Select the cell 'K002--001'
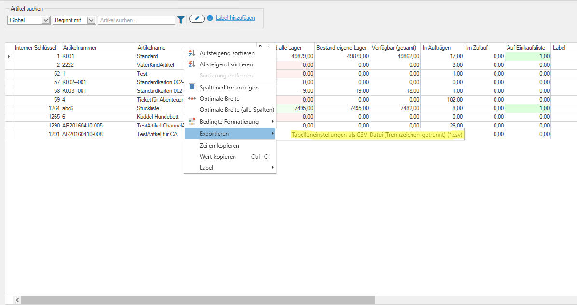 pos(98,82)
